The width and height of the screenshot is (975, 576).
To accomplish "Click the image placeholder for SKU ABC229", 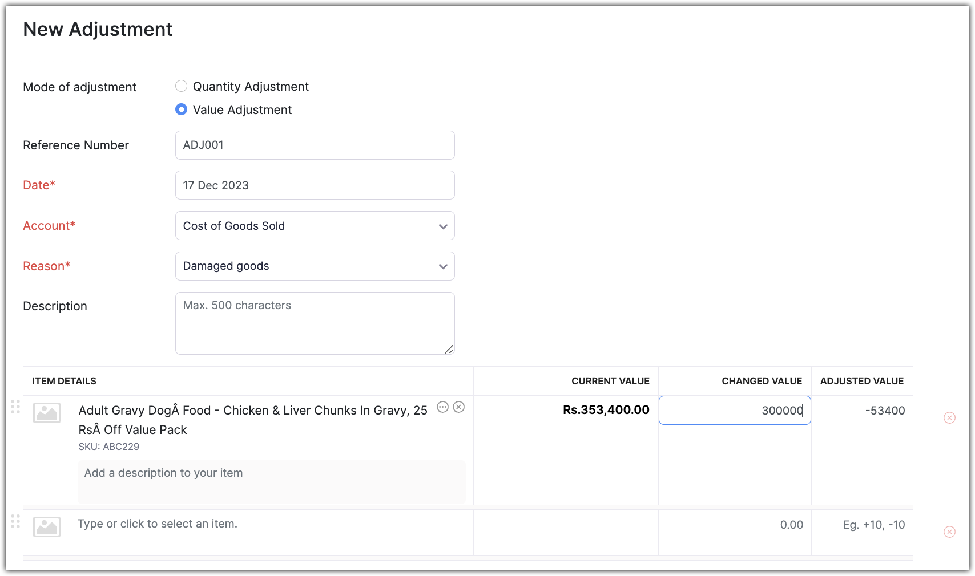I will pos(46,413).
